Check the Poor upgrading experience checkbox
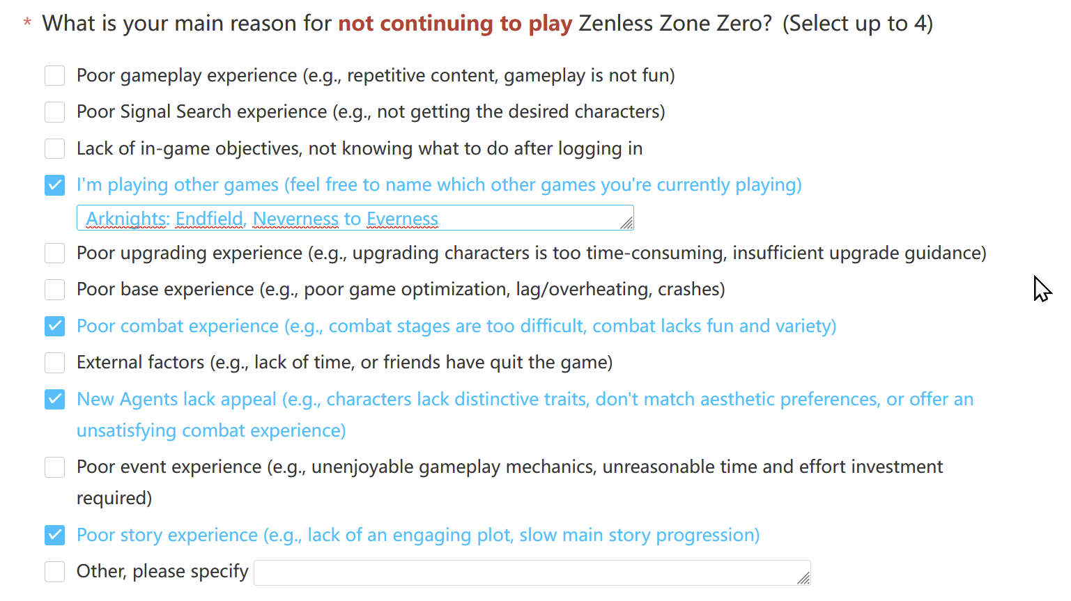Viewport: 1071px width, 601px height. [x=55, y=253]
